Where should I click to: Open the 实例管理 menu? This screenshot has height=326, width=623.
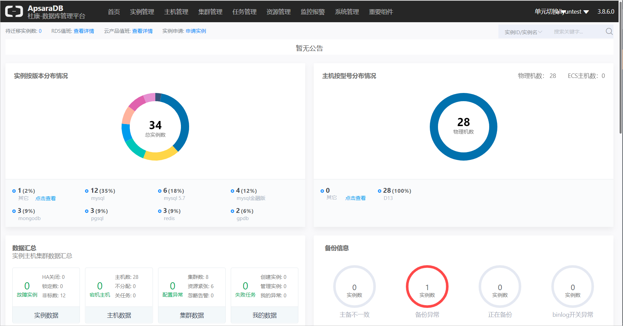pos(142,12)
